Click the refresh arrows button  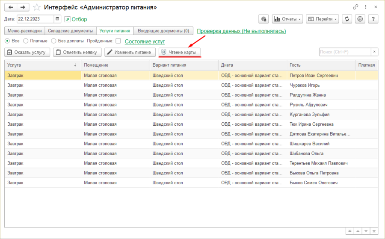pos(347,19)
